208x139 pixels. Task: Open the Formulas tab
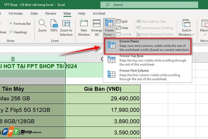click(x=16, y=14)
